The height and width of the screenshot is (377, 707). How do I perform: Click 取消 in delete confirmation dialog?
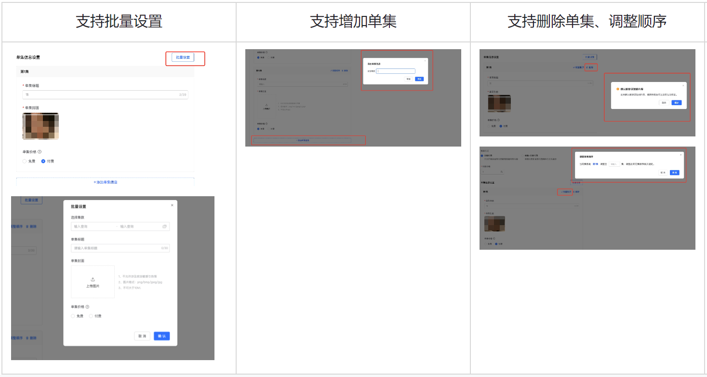pyautogui.click(x=664, y=103)
